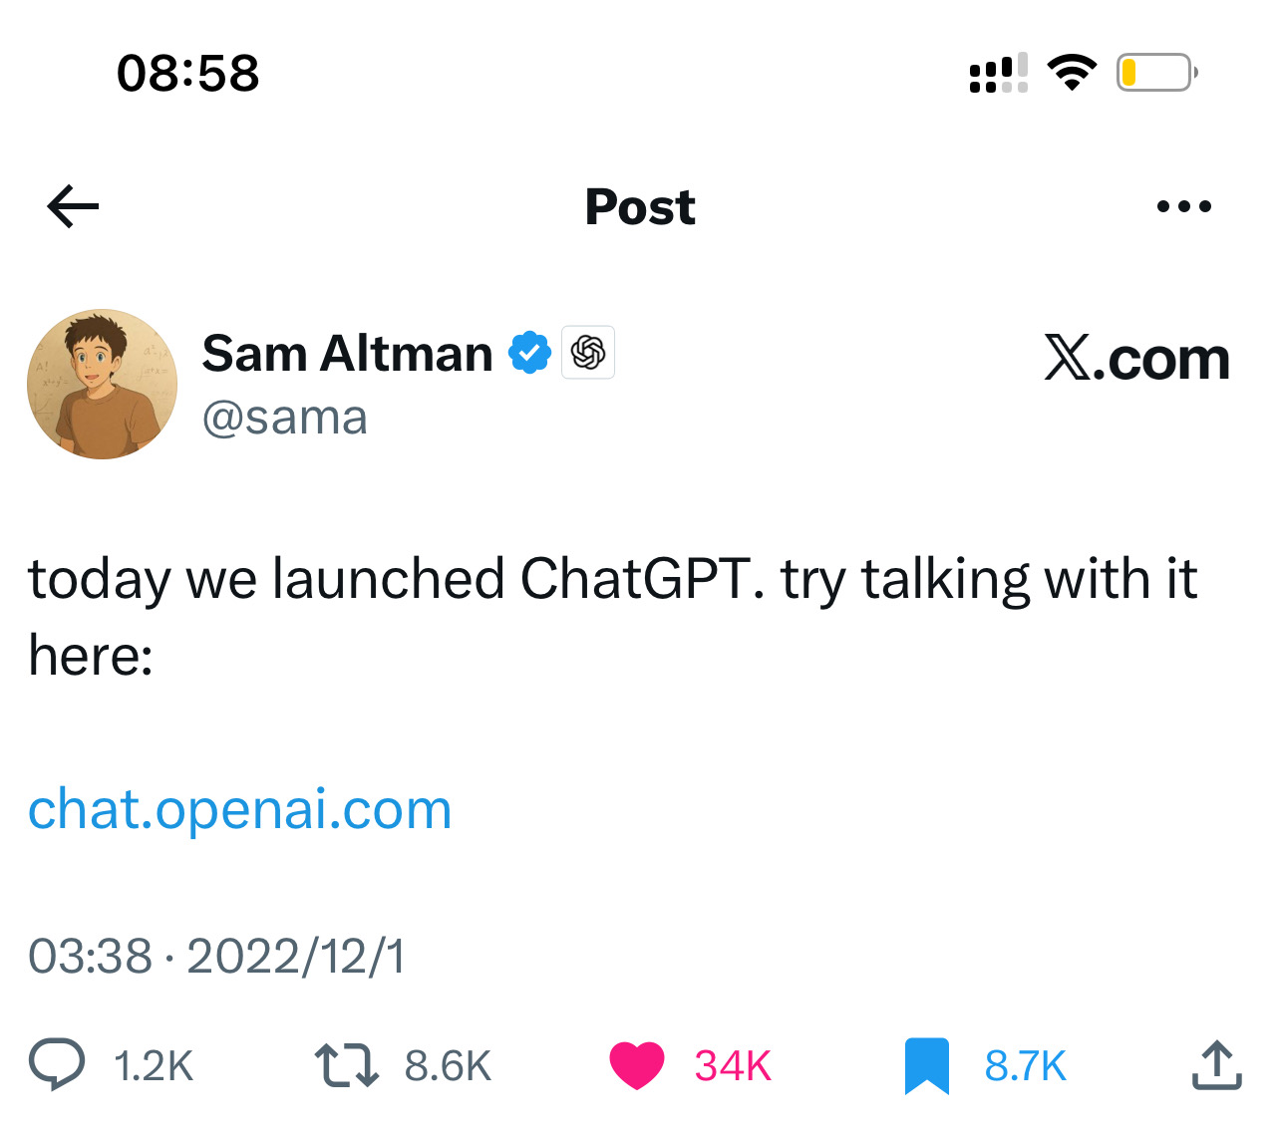
Task: Tap the 8.7K bookmarks count
Action: (x=1025, y=1066)
